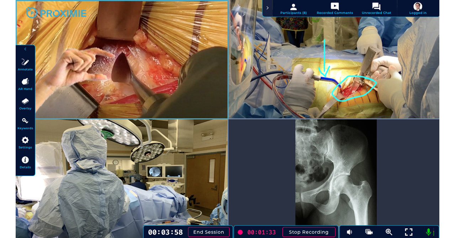Open the Participants (8) list
455x238 pixels.
tap(293, 9)
